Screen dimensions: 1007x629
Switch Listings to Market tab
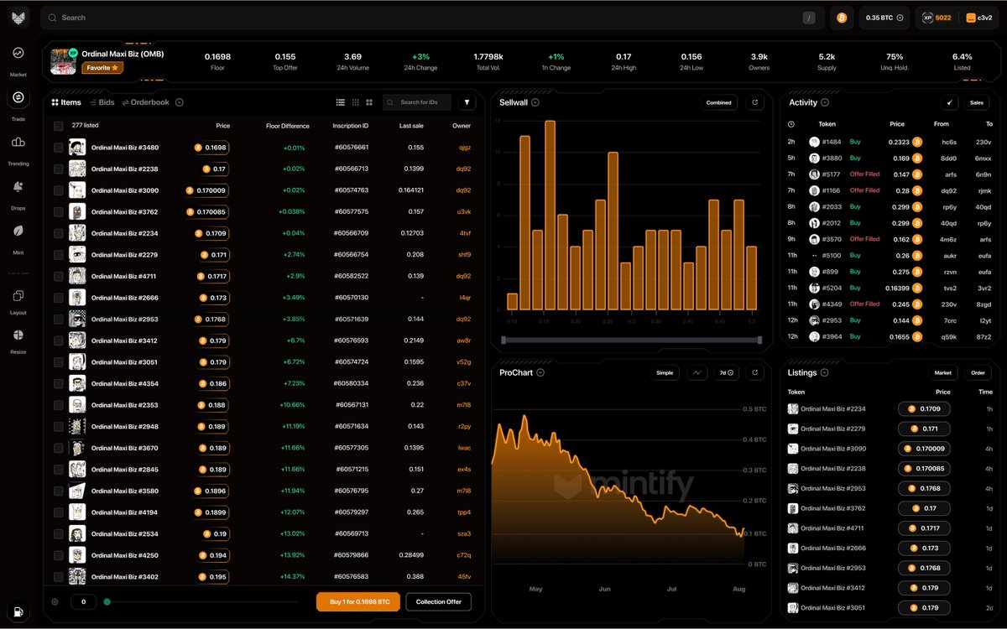point(943,372)
